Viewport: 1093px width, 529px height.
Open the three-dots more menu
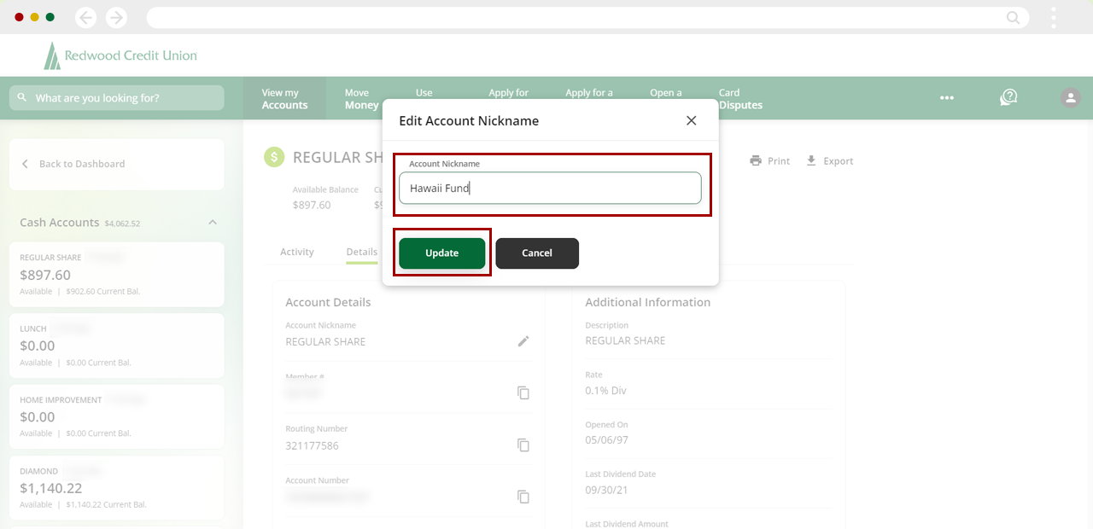(x=947, y=98)
